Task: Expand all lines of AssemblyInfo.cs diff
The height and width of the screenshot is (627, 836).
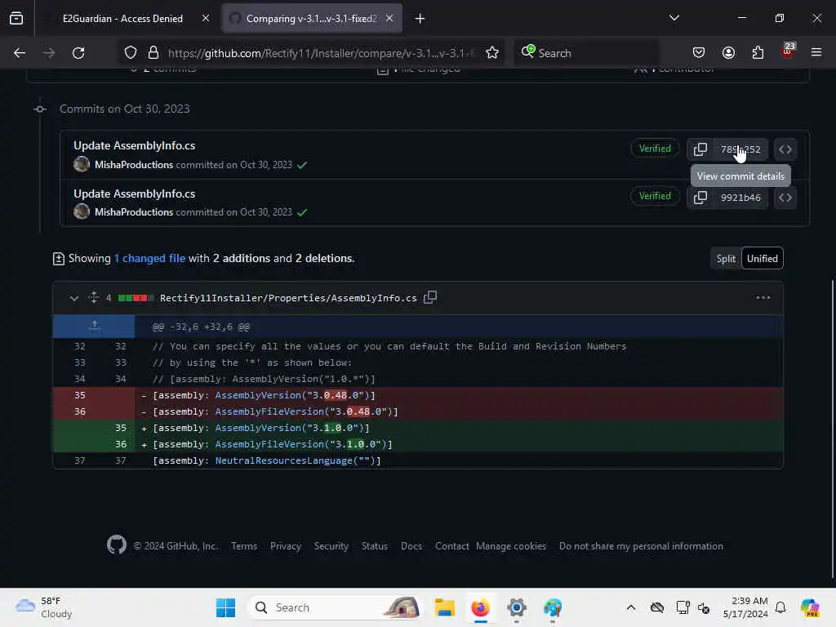Action: tap(94, 297)
